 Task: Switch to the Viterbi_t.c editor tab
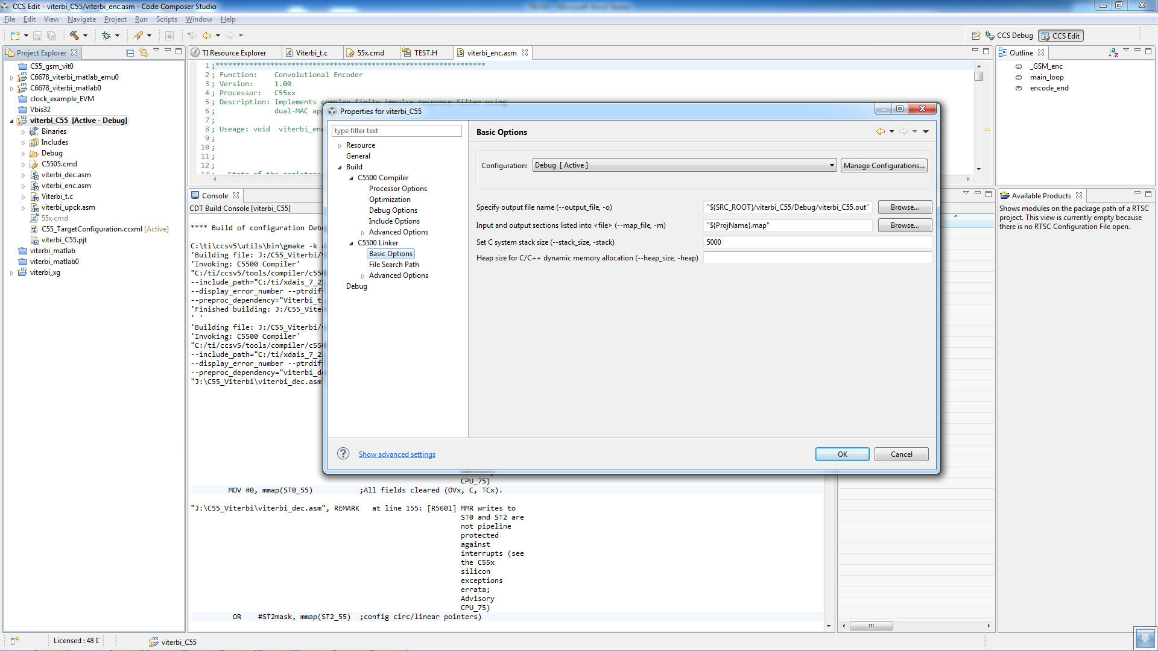click(311, 52)
